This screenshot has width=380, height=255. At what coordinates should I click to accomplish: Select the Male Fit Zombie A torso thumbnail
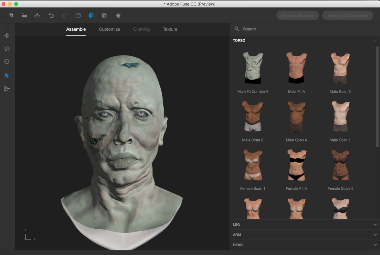tap(253, 72)
